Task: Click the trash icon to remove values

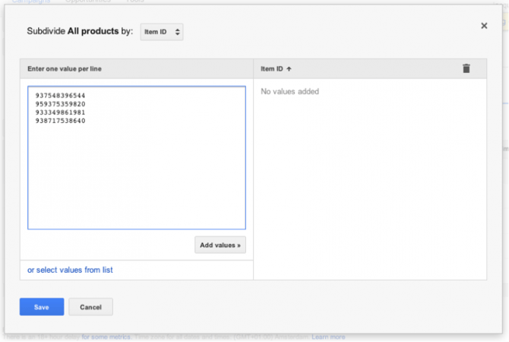Action: (x=466, y=68)
